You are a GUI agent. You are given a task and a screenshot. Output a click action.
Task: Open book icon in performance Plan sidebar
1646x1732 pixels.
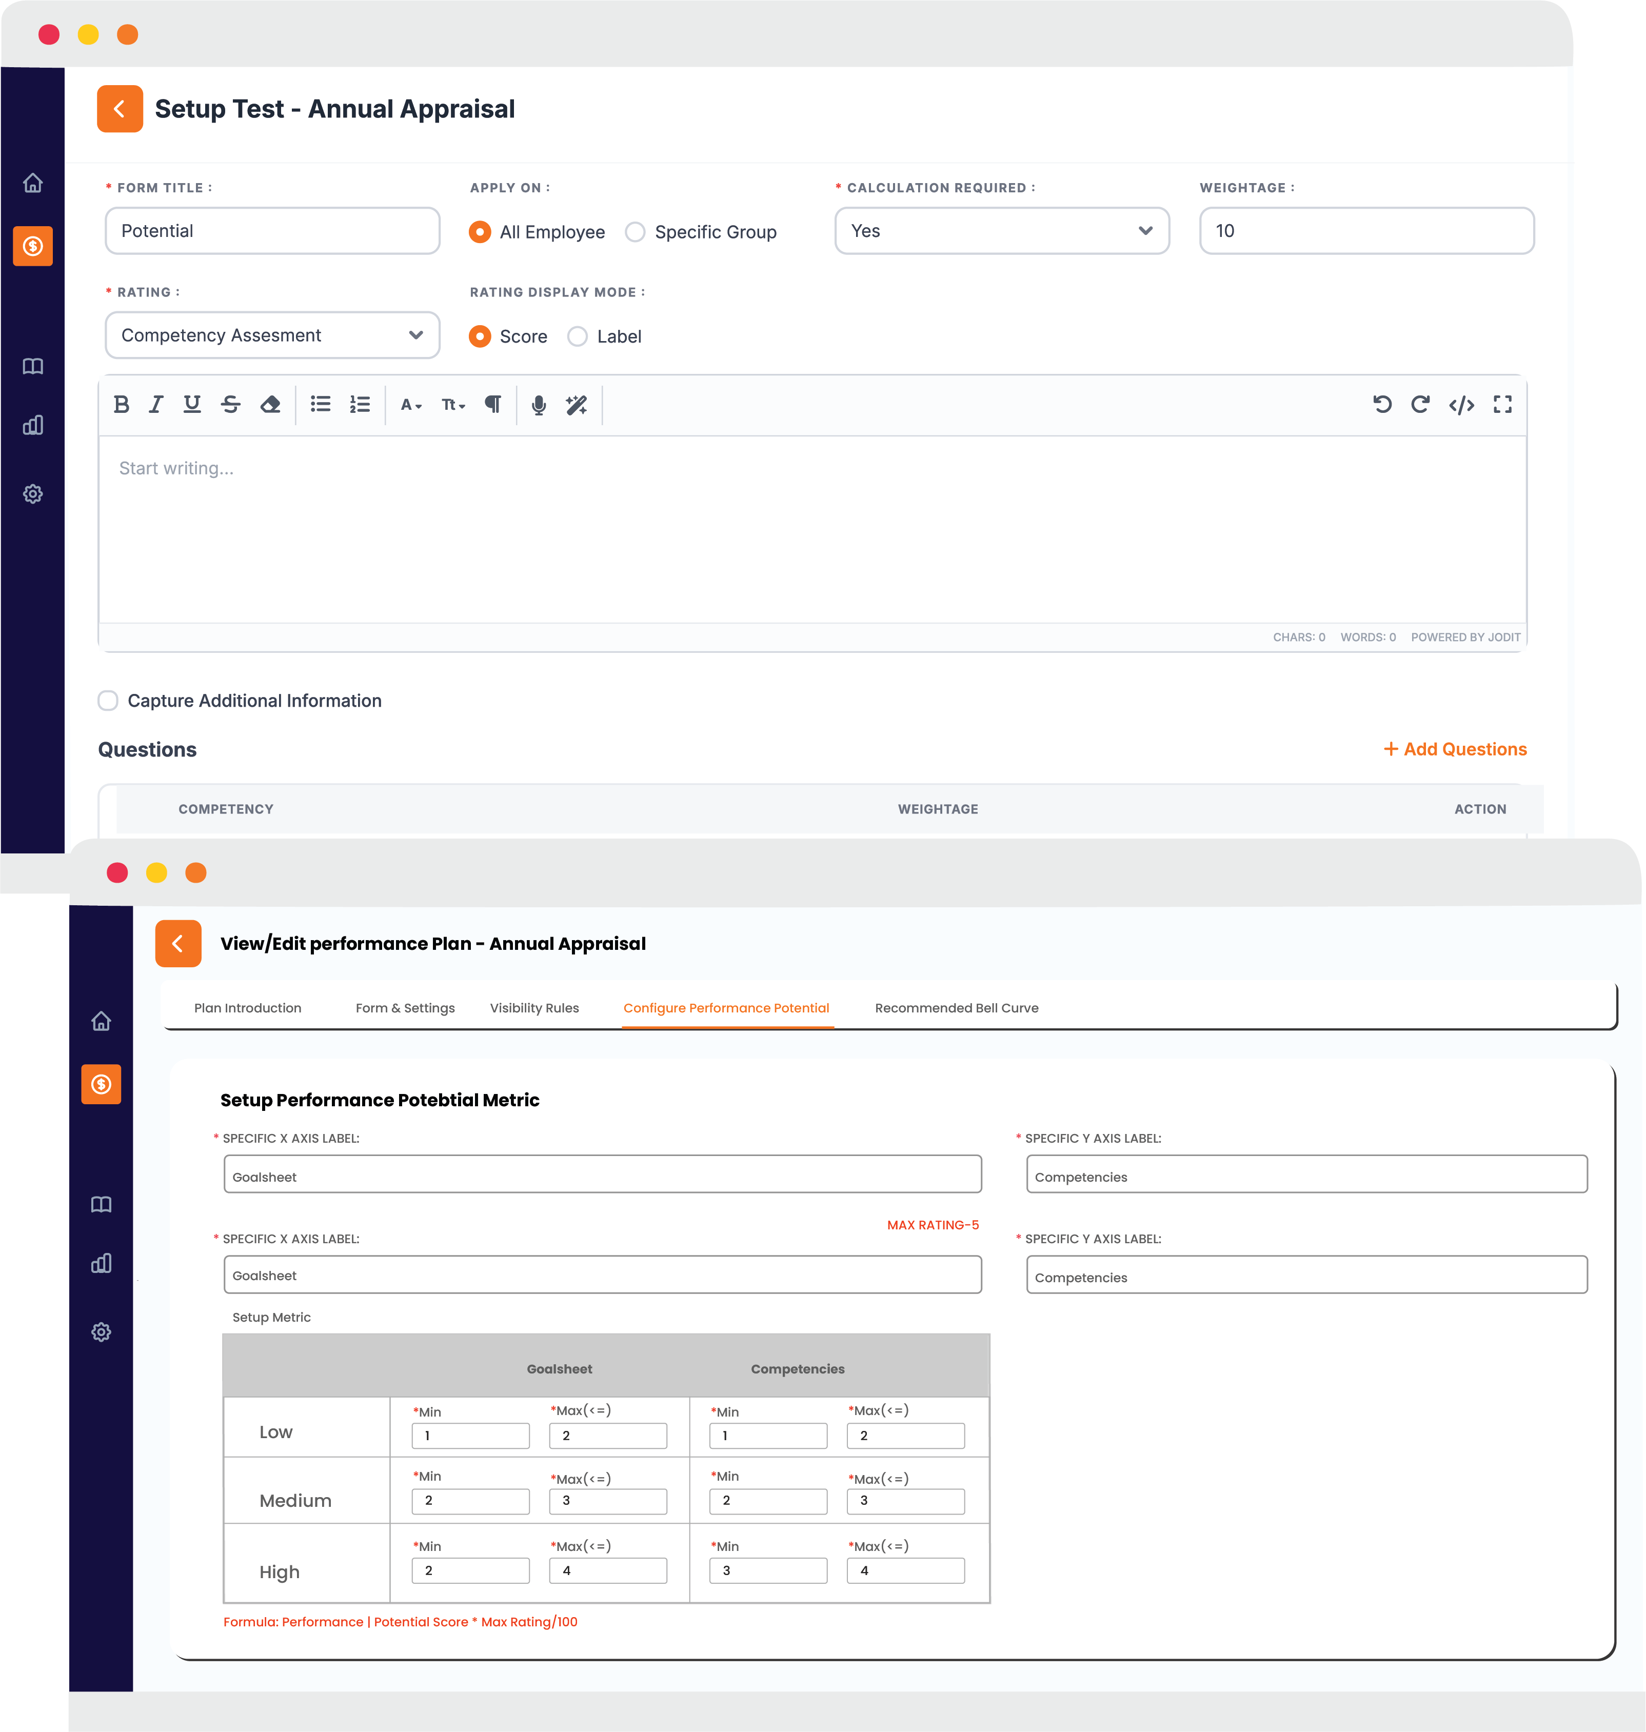point(101,1204)
